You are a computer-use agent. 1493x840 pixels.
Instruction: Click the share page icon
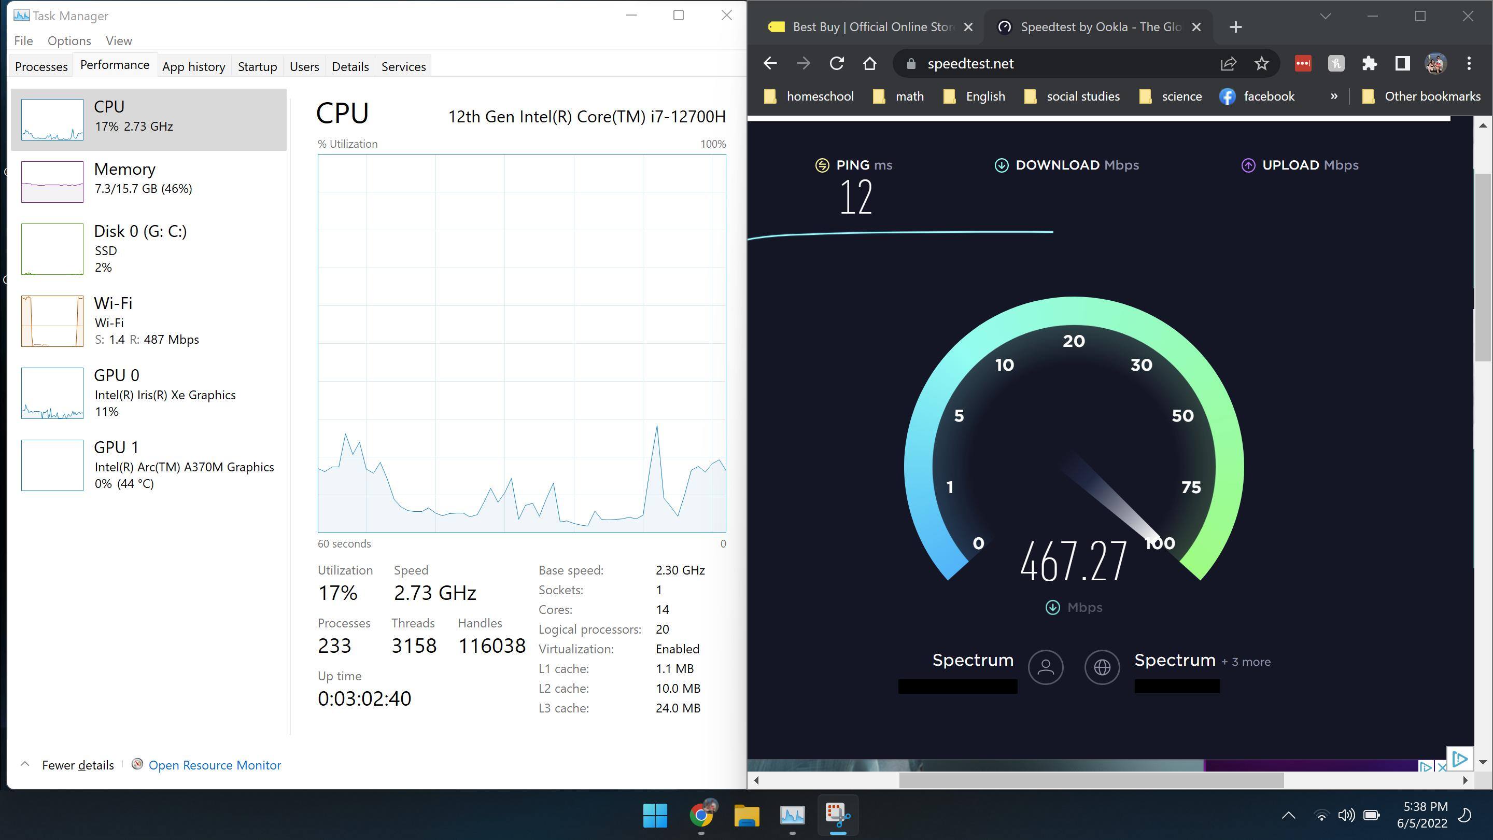pos(1228,63)
